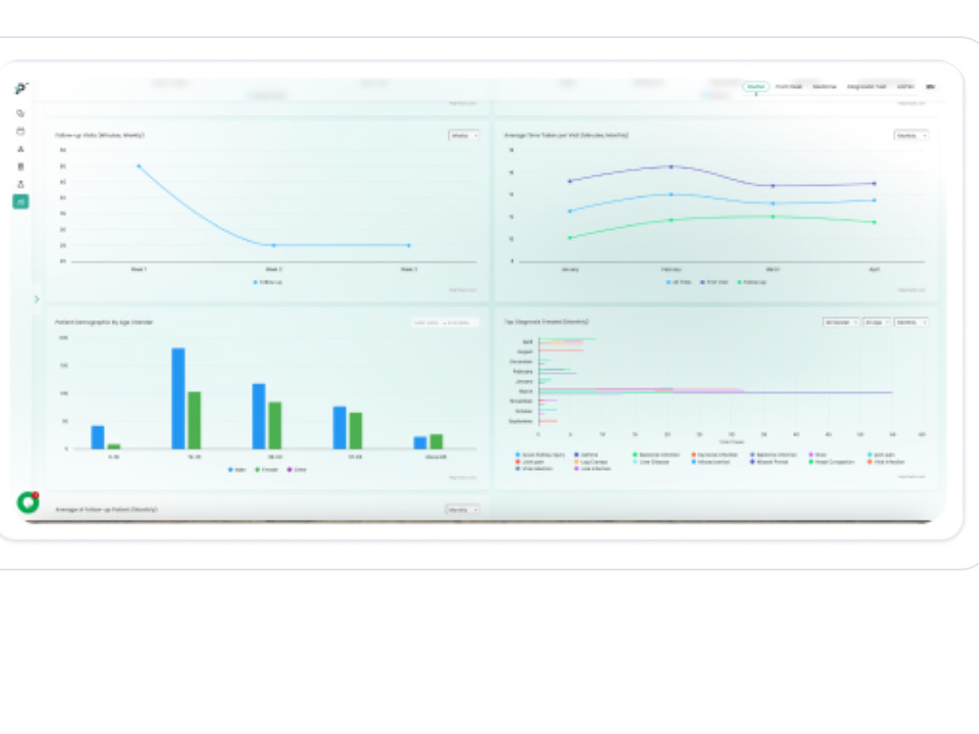Switch to the Front Desk tab

click(788, 87)
